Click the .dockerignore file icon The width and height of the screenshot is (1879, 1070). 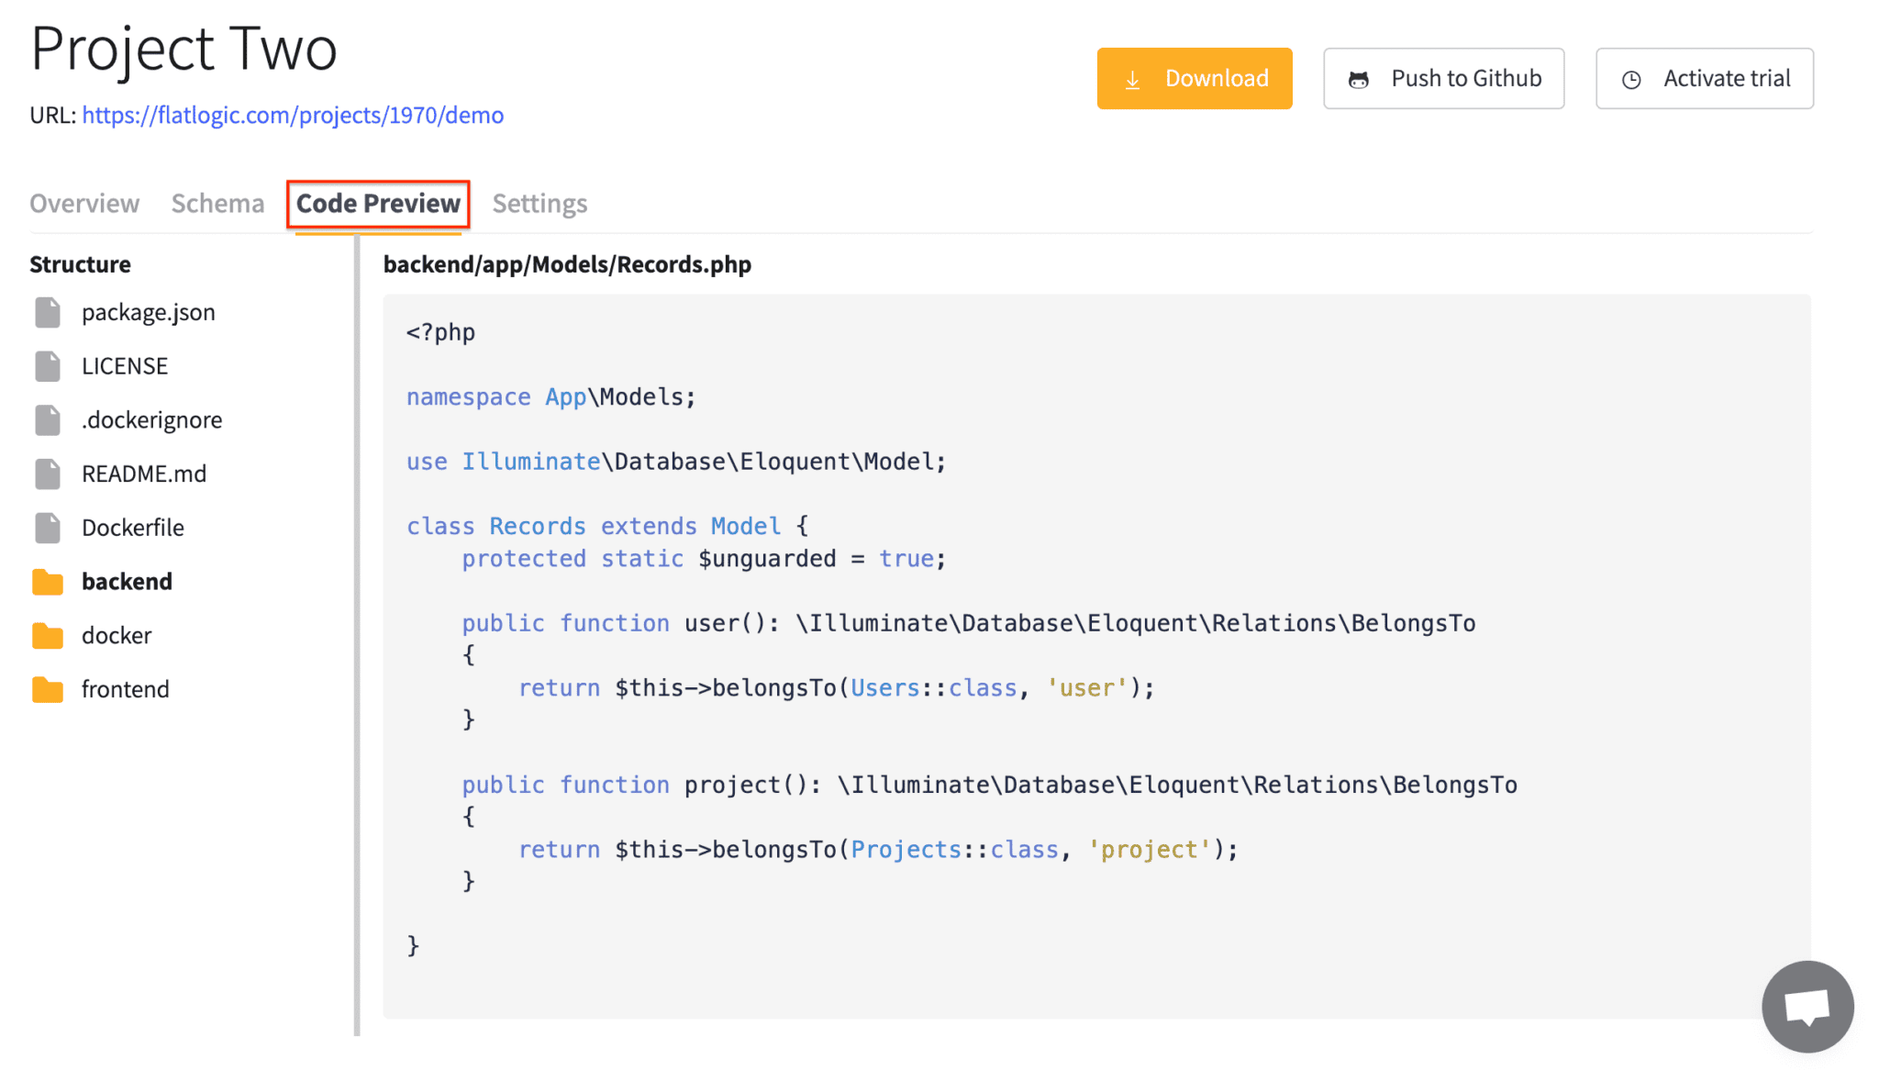[48, 420]
